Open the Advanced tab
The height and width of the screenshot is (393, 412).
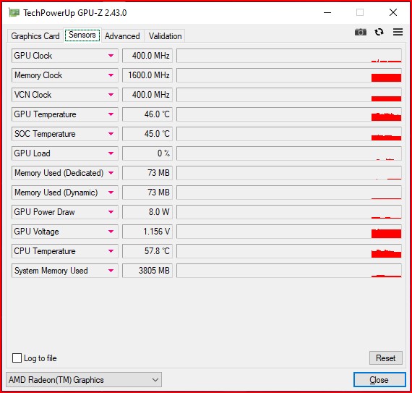coord(122,36)
